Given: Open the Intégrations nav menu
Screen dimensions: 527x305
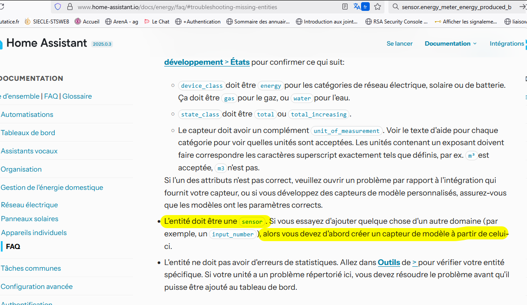Looking at the screenshot, I should click(507, 43).
